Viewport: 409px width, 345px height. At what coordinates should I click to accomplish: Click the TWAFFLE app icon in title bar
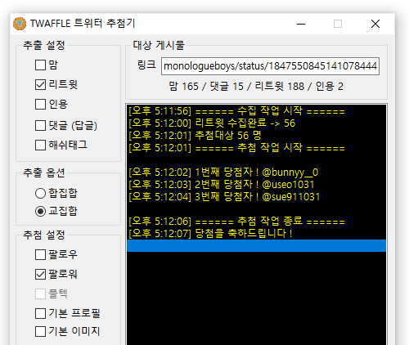click(20, 24)
